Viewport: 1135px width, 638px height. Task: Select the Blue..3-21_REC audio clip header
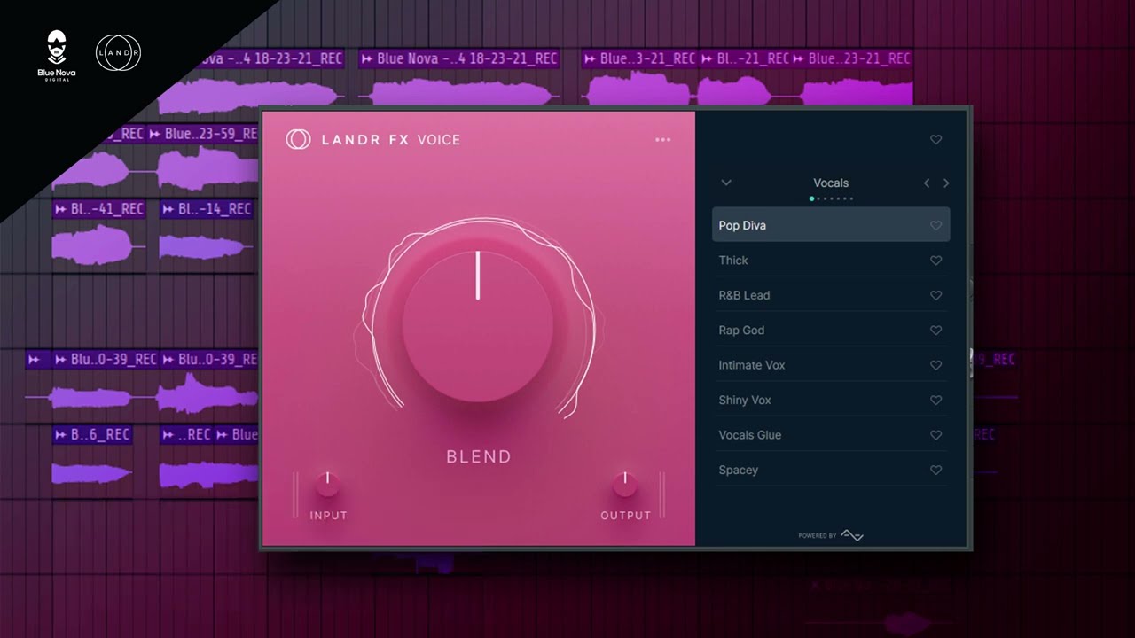click(639, 58)
